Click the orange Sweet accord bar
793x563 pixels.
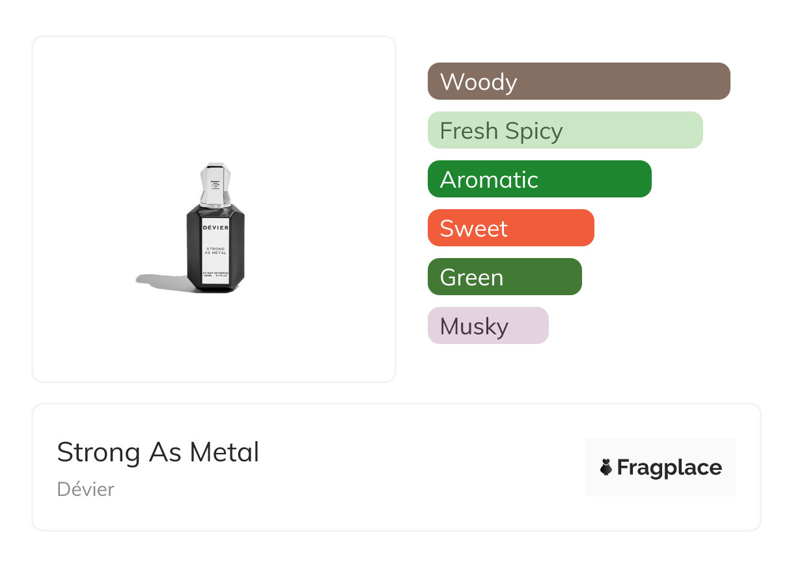[x=510, y=228]
